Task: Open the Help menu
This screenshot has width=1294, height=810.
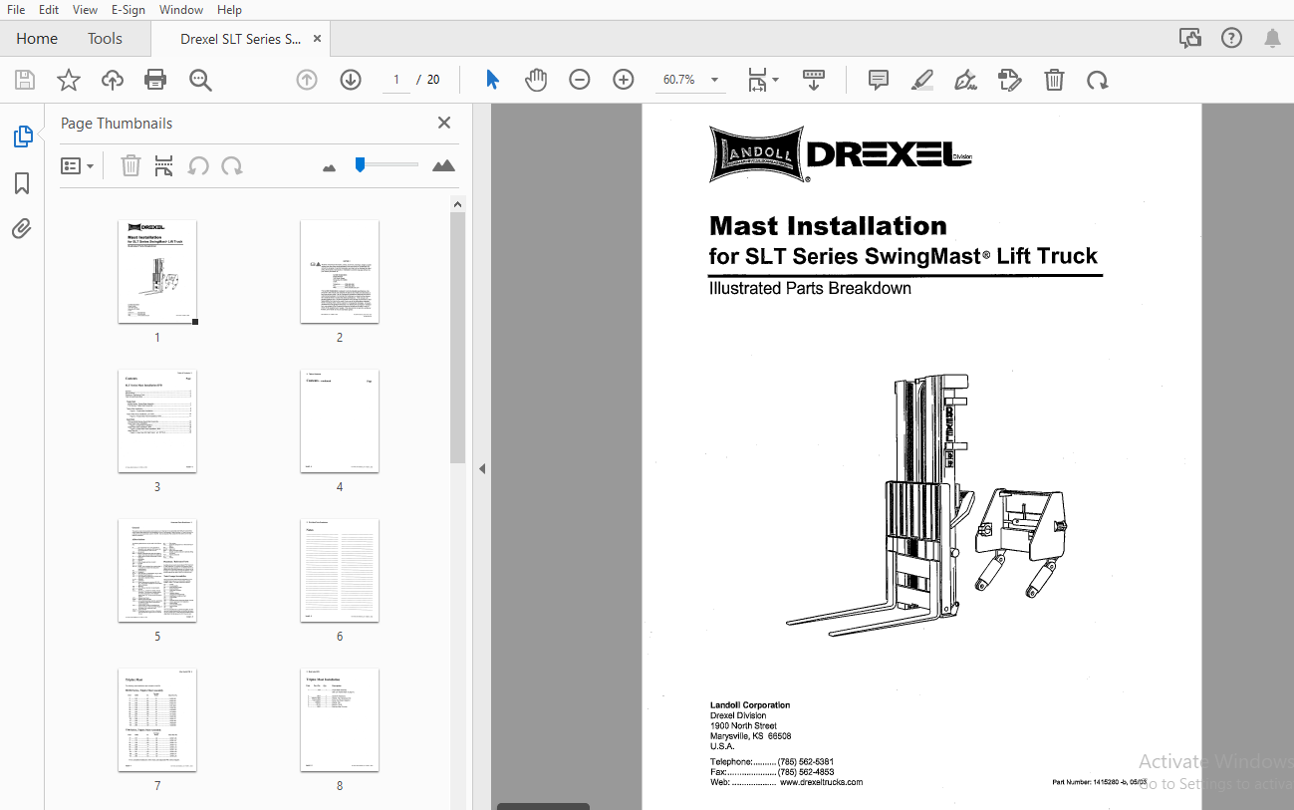Action: [x=229, y=10]
